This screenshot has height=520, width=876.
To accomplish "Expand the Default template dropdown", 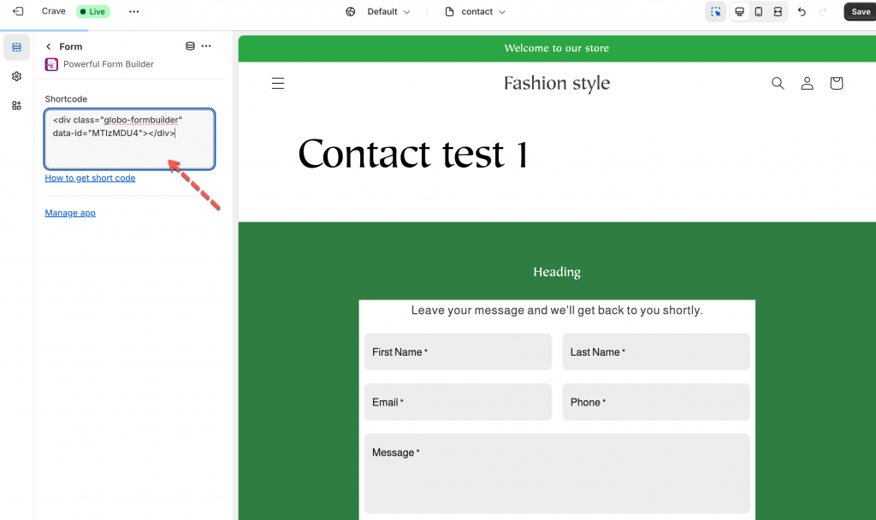I will pyautogui.click(x=378, y=12).
